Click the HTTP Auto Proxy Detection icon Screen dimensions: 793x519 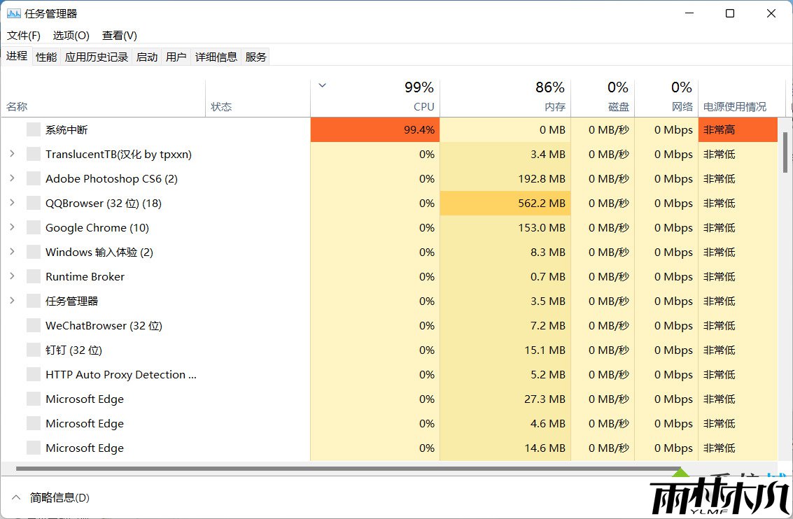[x=34, y=374]
